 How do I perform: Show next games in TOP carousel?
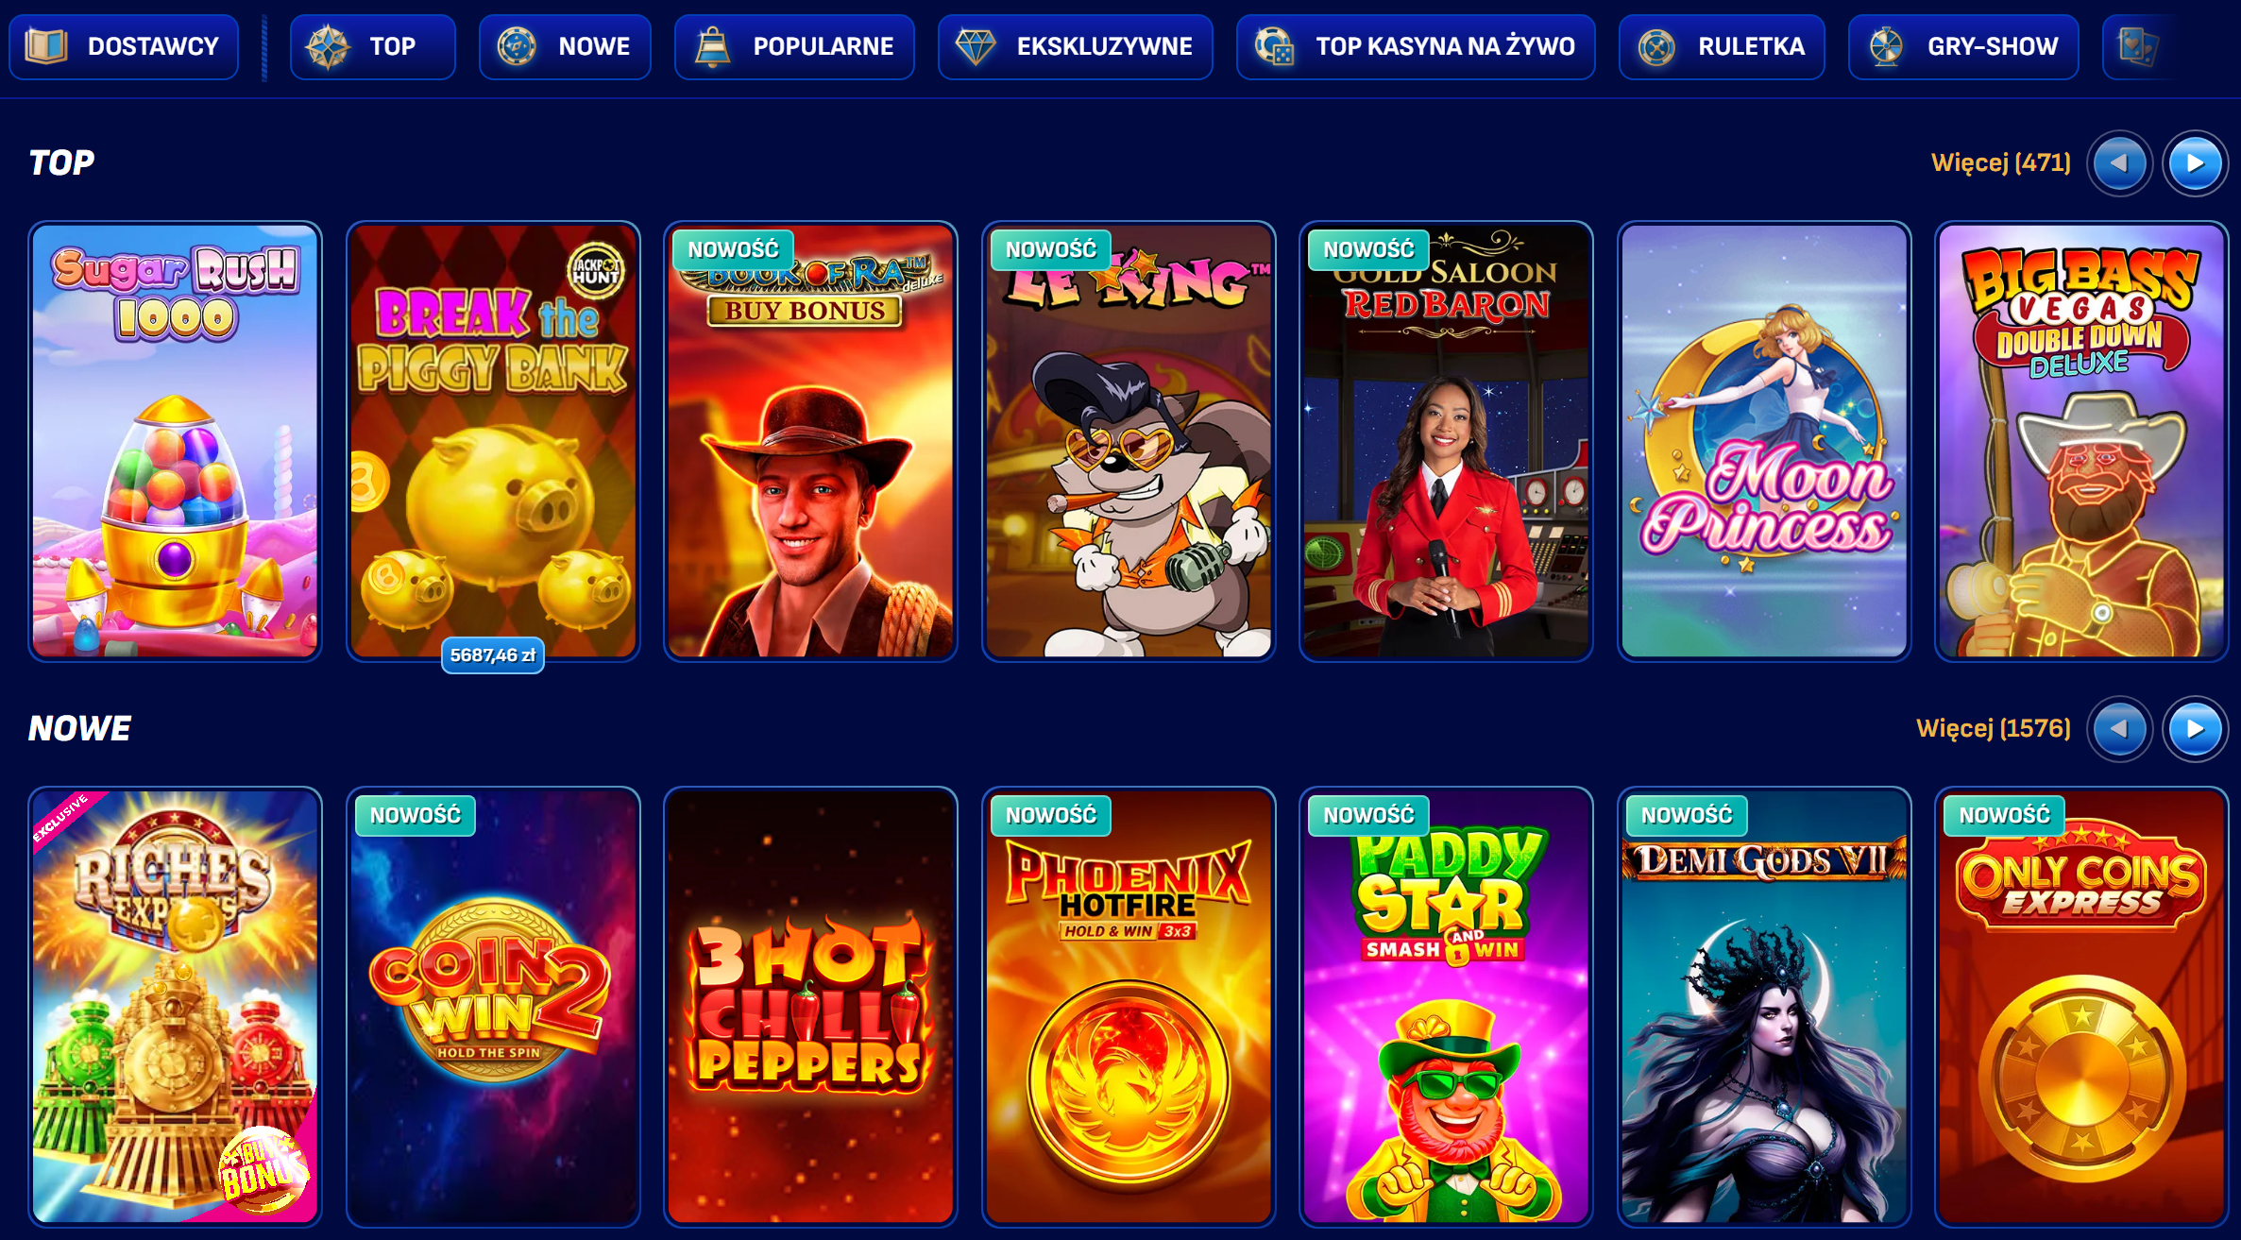point(2195,163)
